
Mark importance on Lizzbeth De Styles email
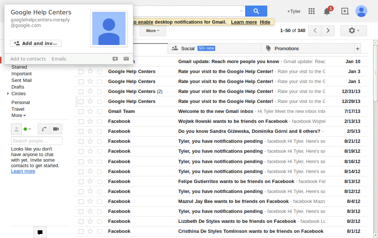(x=99, y=221)
